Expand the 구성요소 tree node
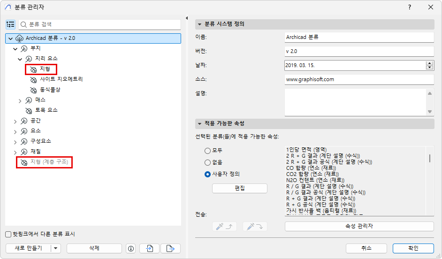442x259 pixels. click(15, 142)
